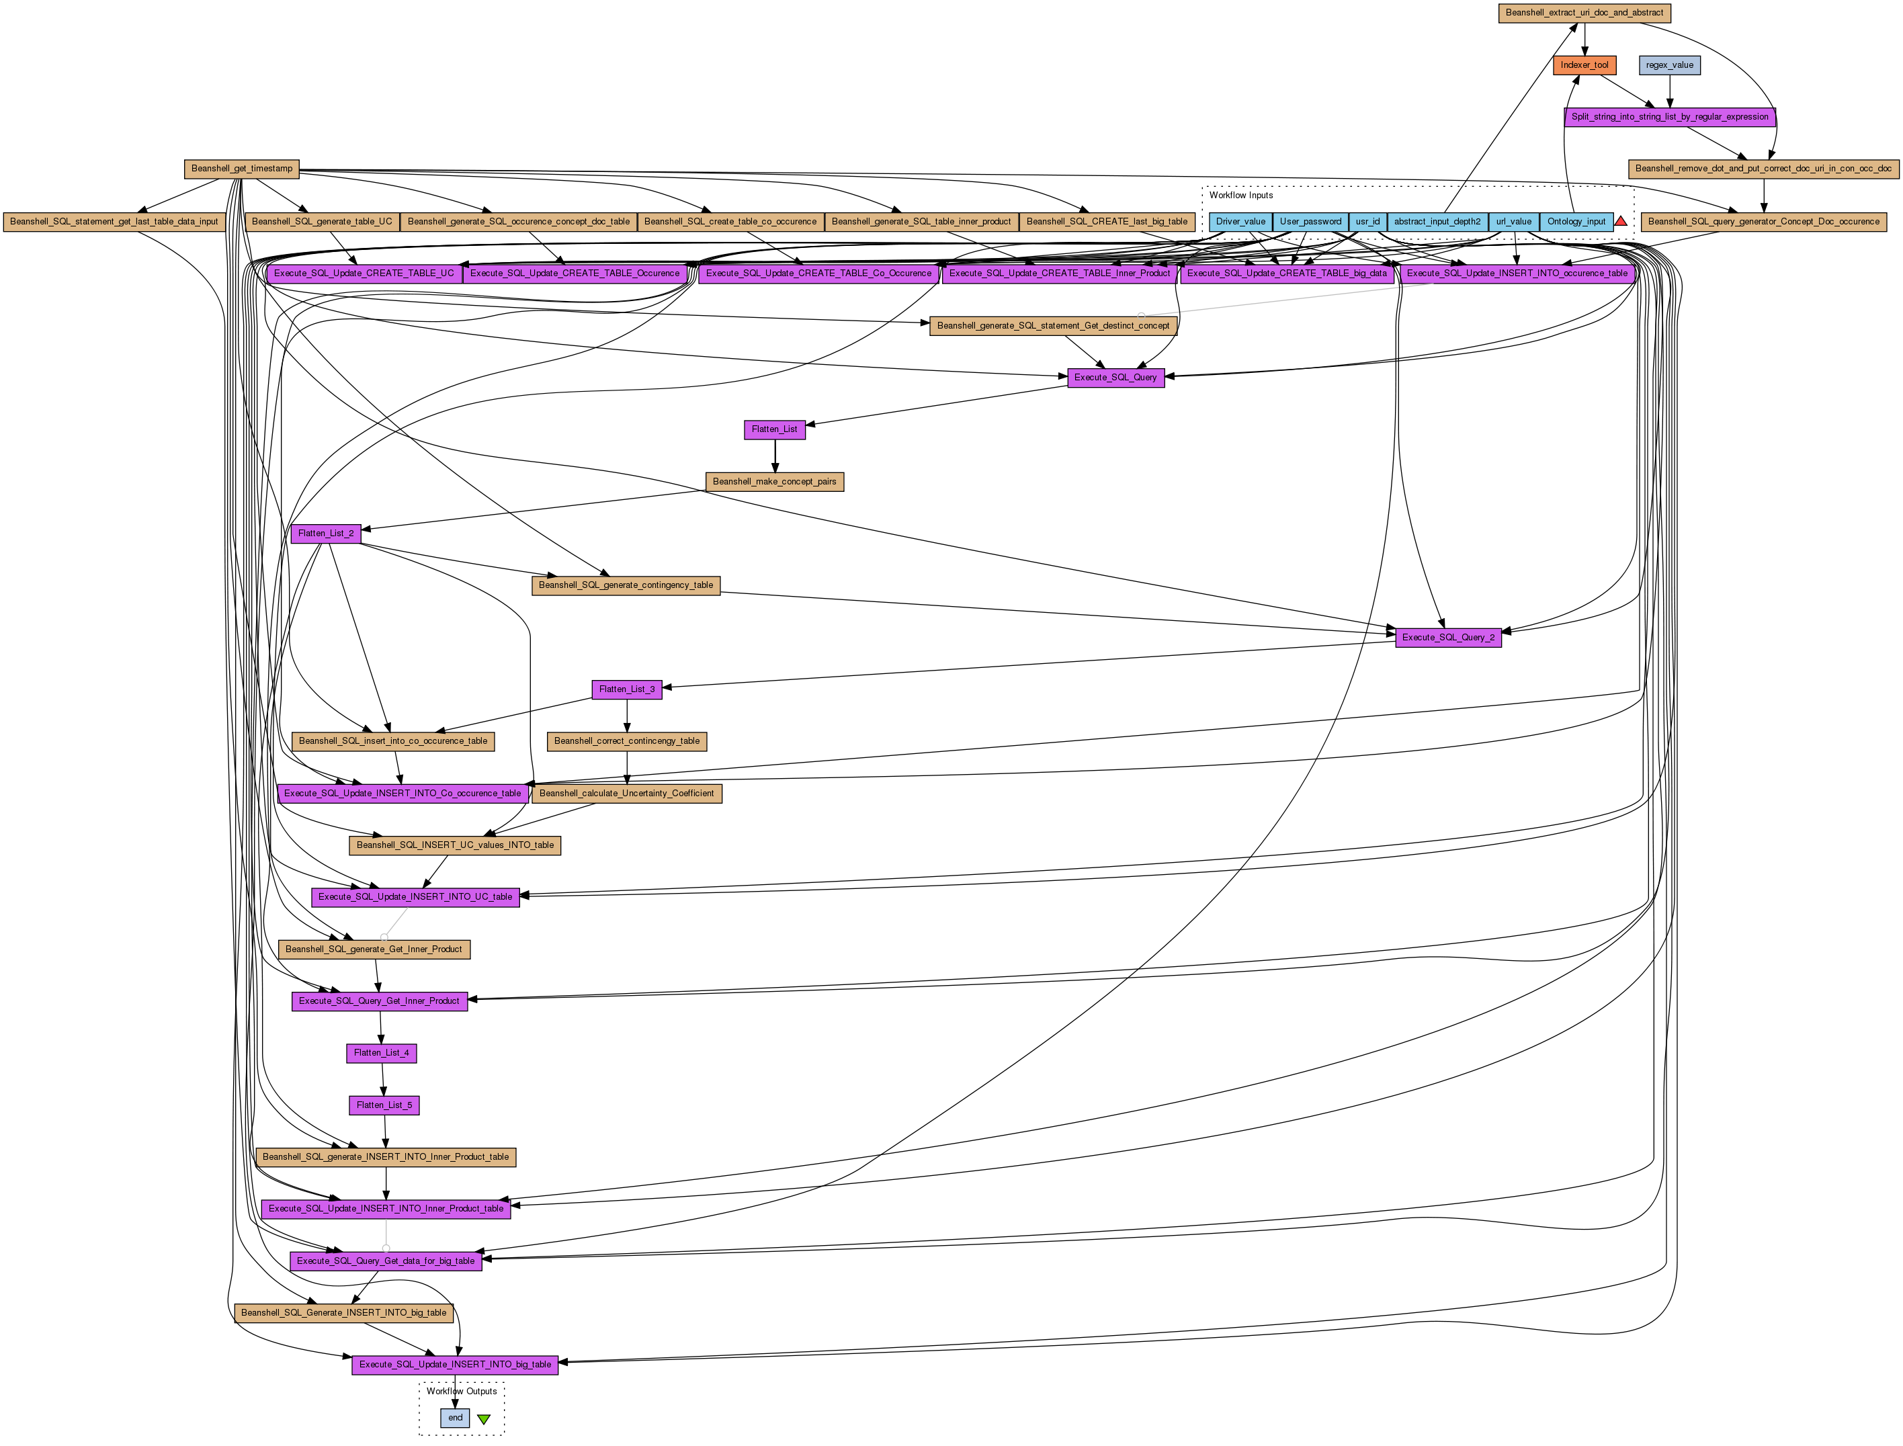Select the Flatten_List_3 node
Image resolution: width=1903 pixels, height=1446 pixels.
(626, 689)
